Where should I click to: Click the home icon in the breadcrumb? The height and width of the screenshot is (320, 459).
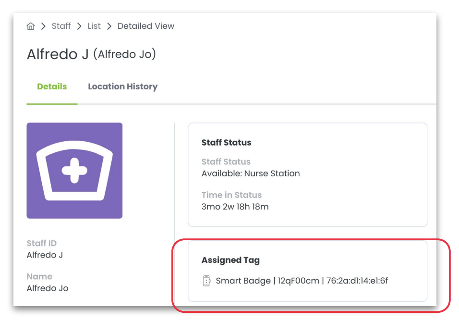coord(31,26)
